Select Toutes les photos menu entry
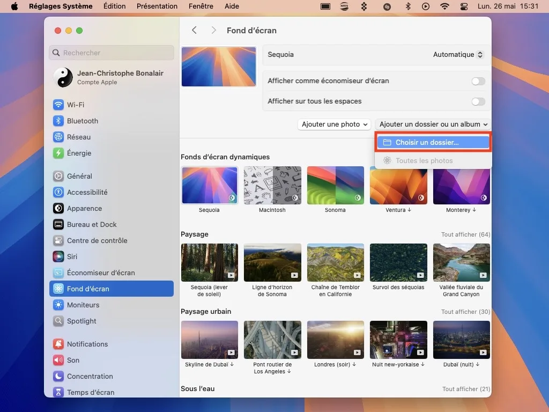The height and width of the screenshot is (412, 549). coord(433,160)
